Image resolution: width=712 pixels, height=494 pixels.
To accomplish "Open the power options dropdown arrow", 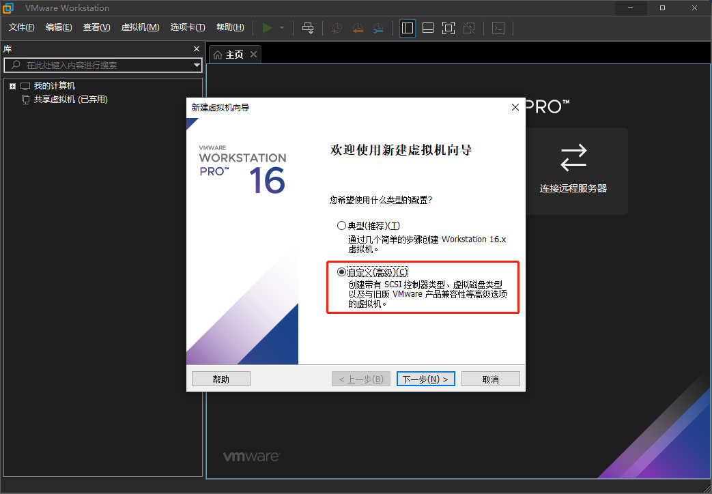I will [282, 28].
